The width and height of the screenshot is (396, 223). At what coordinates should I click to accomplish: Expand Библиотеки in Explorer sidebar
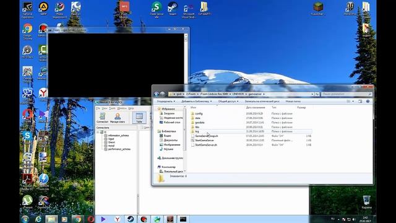pos(166,131)
